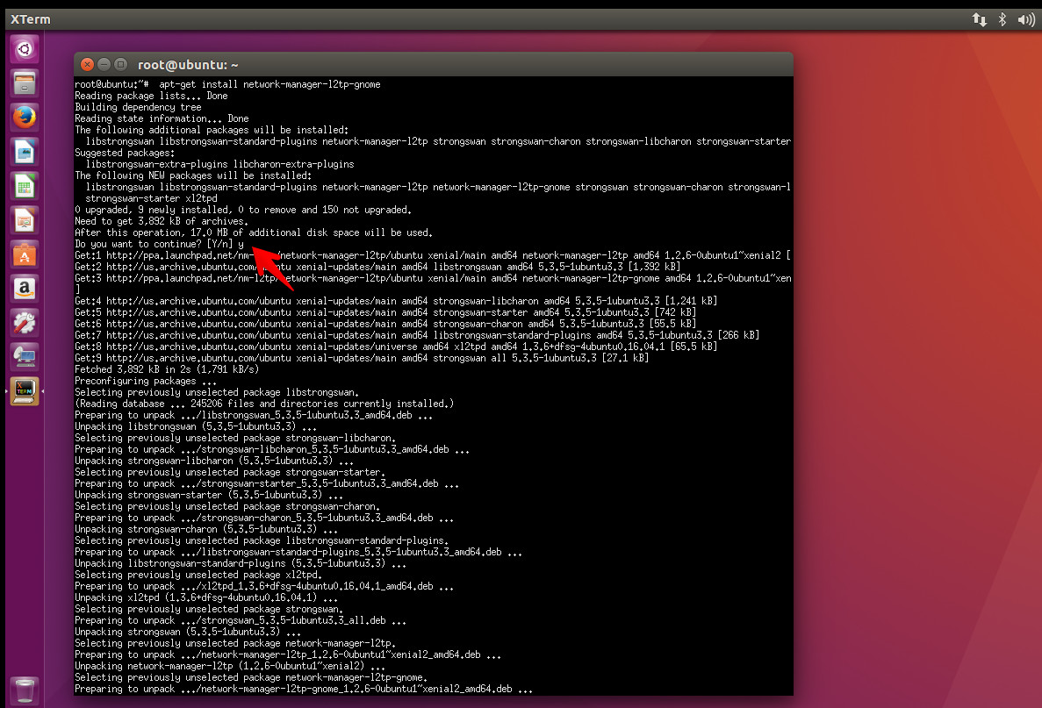
Task: Click the 'Do you want to continue? [Y/n]' line
Action: [x=159, y=244]
